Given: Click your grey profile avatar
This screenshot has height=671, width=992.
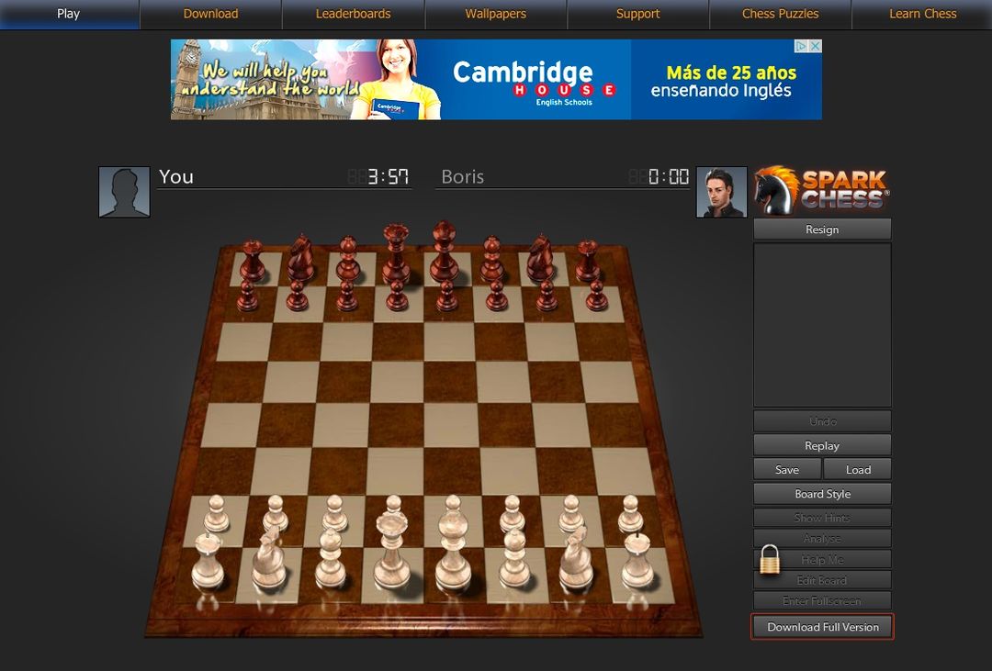Looking at the screenshot, I should click(124, 191).
